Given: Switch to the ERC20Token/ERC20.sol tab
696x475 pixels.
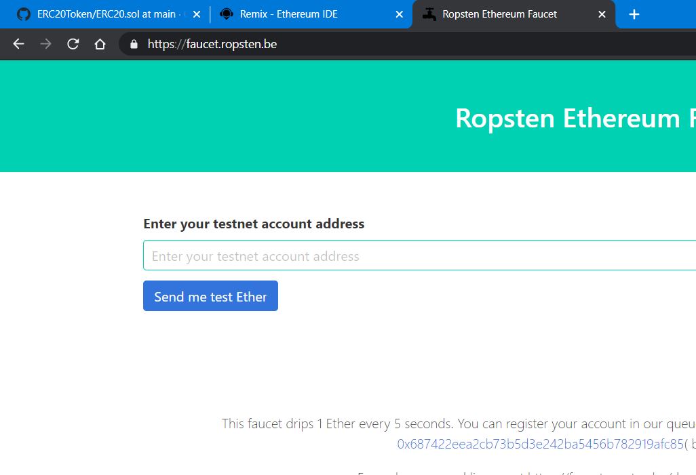Looking at the screenshot, I should [107, 14].
